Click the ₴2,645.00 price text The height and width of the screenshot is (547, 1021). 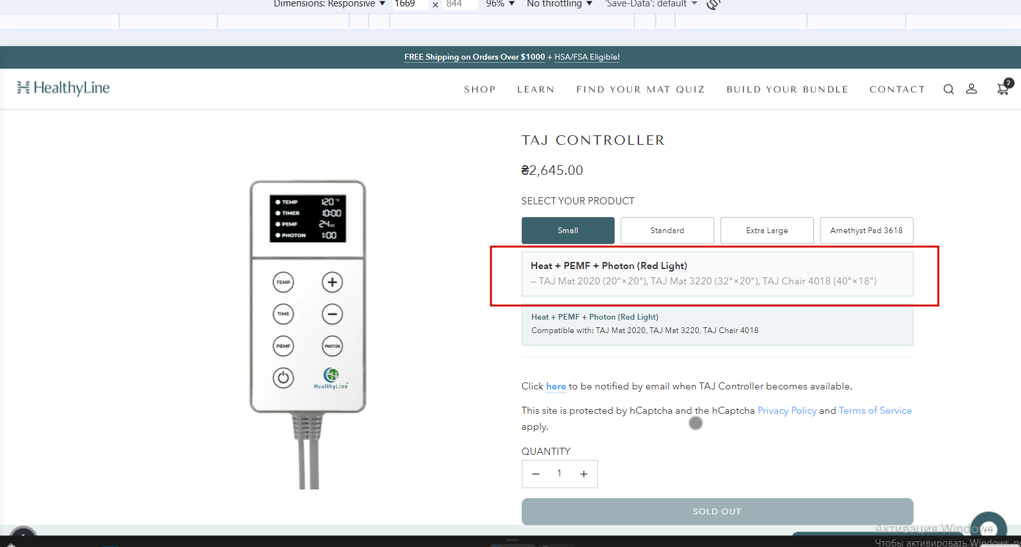click(x=552, y=170)
